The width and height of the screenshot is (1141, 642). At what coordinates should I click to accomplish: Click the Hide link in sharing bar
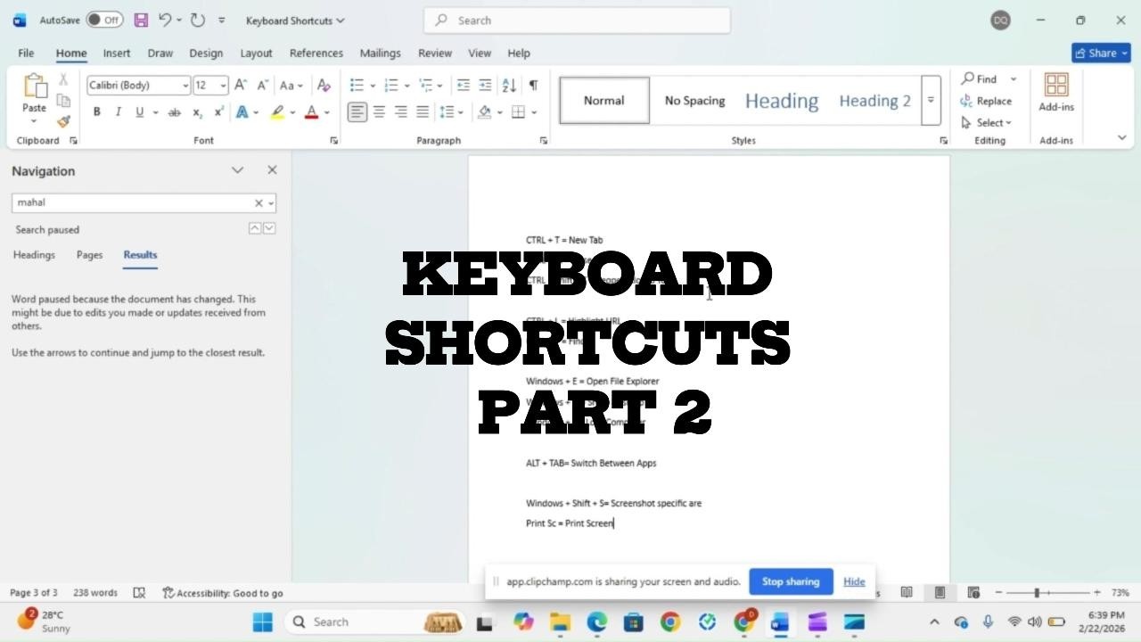(x=854, y=581)
